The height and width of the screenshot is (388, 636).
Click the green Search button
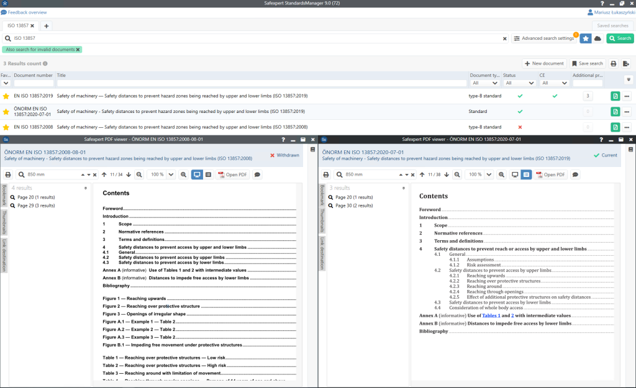620,38
